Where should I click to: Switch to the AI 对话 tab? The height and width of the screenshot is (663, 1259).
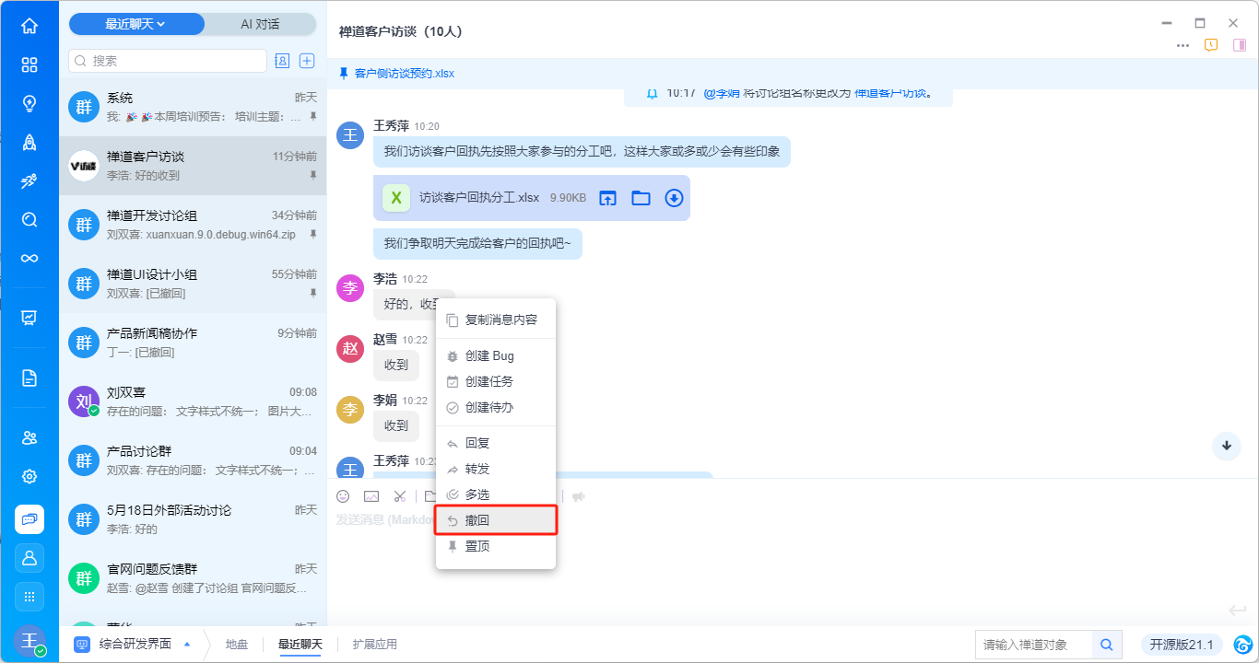click(260, 24)
